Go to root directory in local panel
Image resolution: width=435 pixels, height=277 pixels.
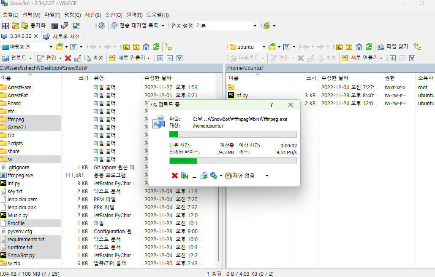point(136,47)
